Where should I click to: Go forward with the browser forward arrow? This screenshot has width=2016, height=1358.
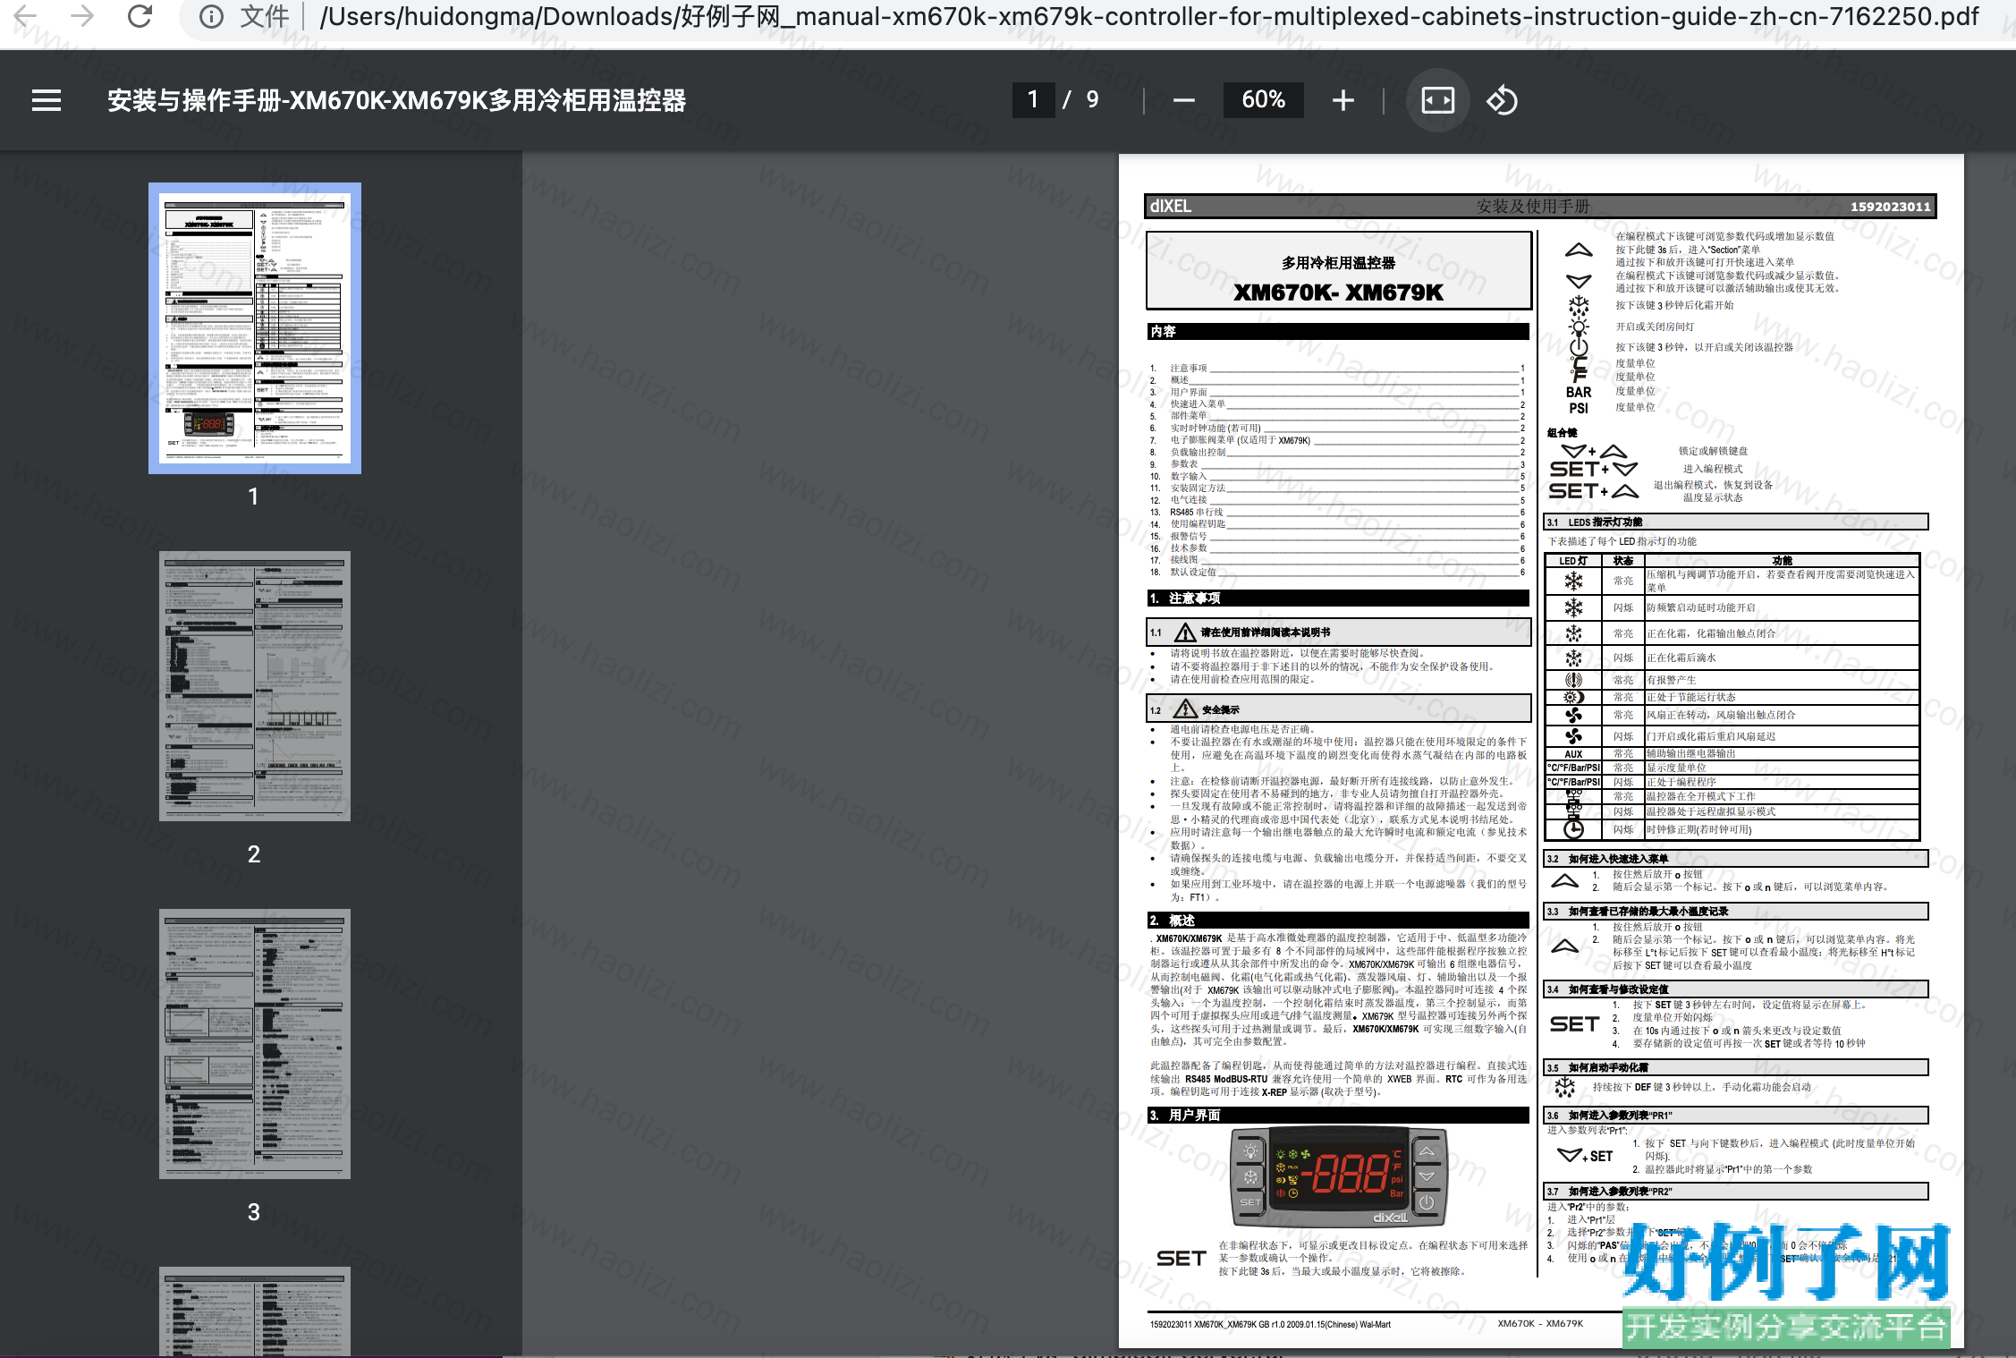pos(82,16)
